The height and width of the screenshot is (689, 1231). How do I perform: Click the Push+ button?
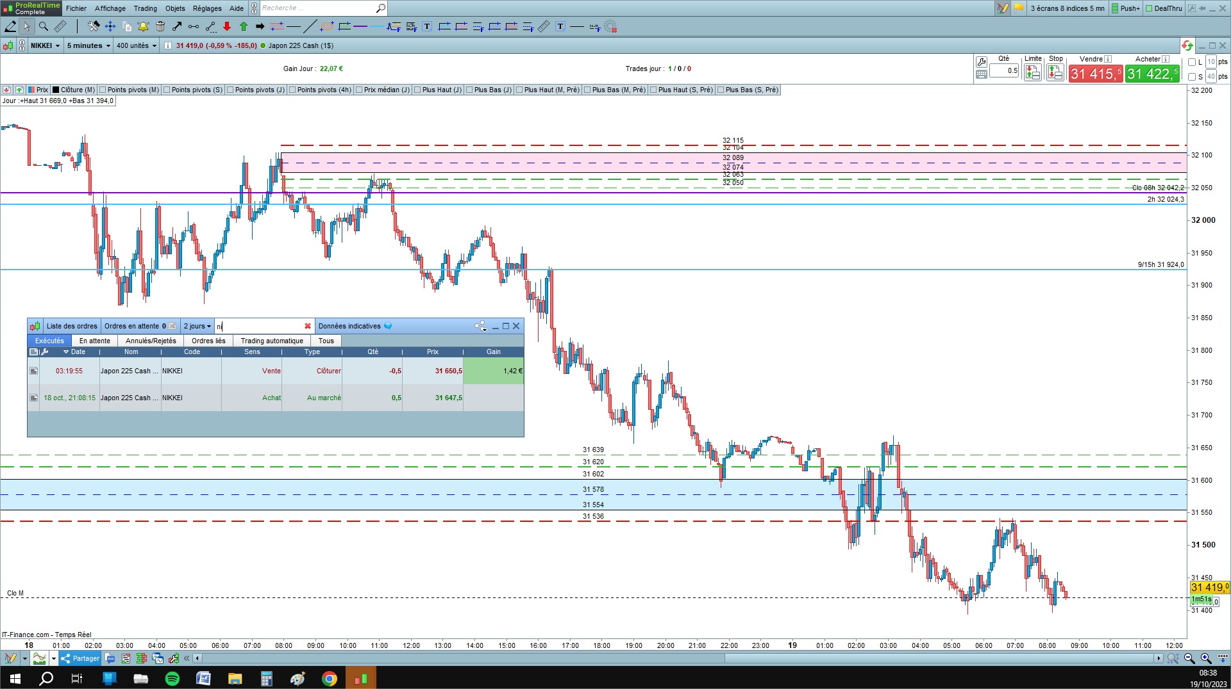coord(1126,8)
